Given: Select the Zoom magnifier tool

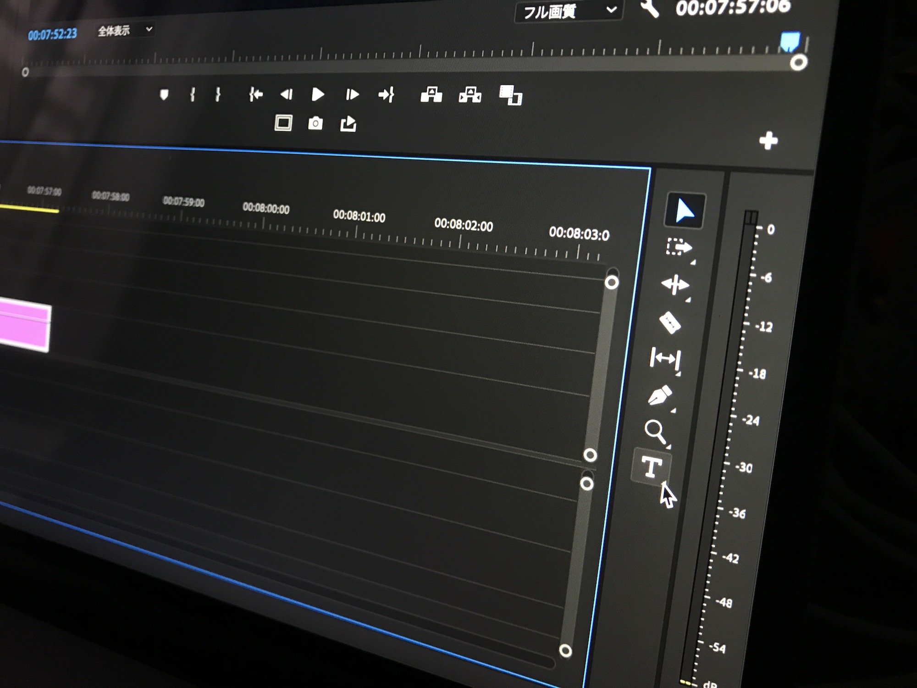Looking at the screenshot, I should pyautogui.click(x=655, y=432).
